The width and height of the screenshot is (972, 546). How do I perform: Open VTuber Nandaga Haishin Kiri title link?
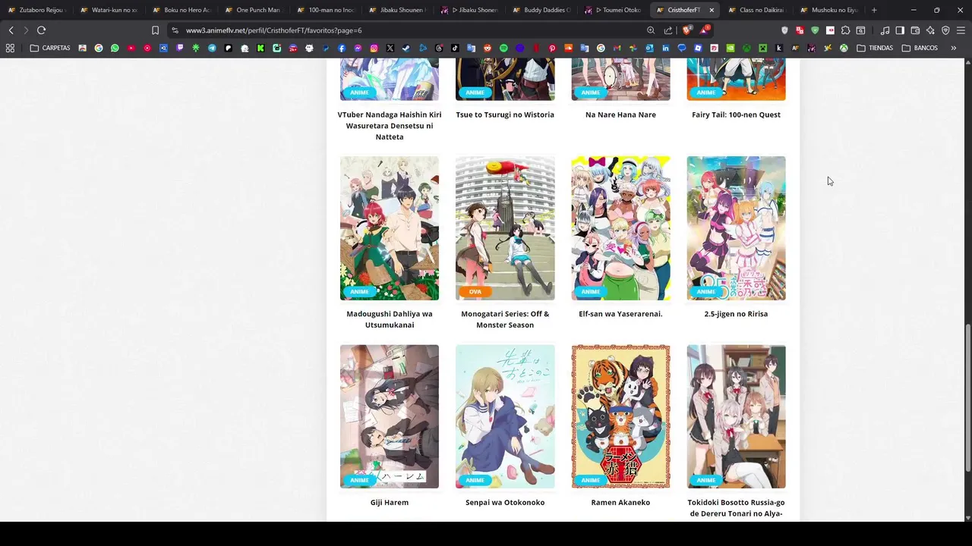coord(390,126)
